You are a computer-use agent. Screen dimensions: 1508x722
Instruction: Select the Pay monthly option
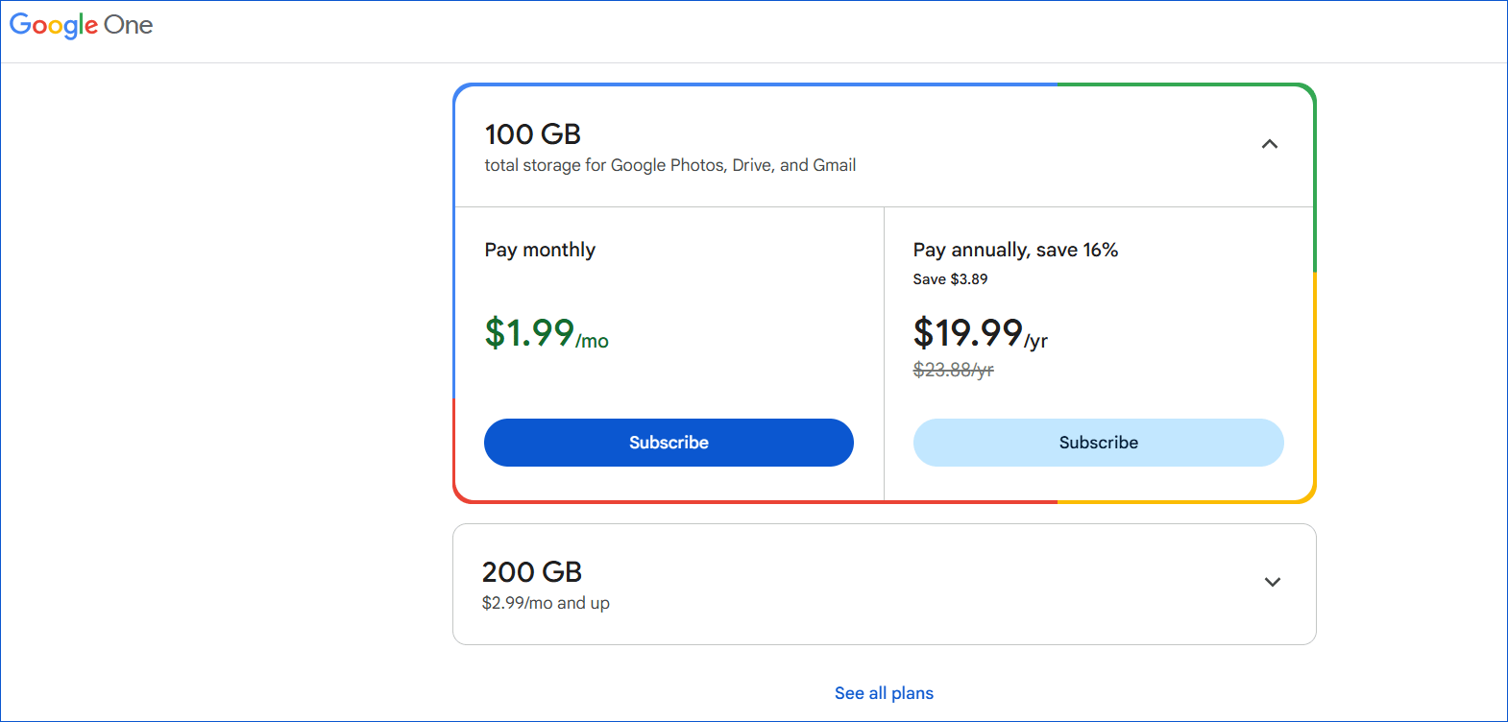[x=540, y=250]
